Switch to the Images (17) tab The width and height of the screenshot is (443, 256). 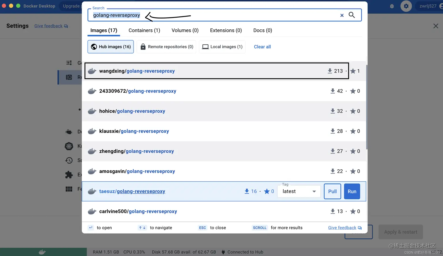pos(104,31)
